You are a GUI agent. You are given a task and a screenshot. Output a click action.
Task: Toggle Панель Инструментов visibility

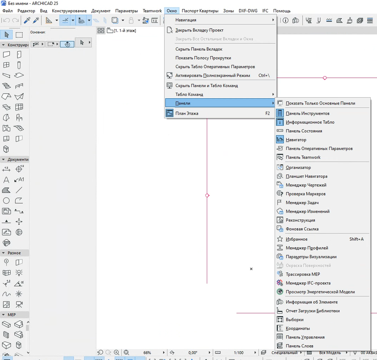[307, 113]
